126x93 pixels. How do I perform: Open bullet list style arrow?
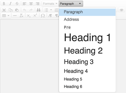click(51, 10)
